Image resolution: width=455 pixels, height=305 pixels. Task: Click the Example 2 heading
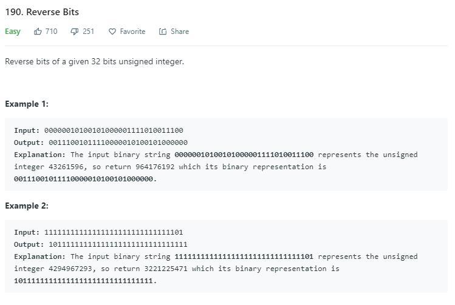click(27, 206)
